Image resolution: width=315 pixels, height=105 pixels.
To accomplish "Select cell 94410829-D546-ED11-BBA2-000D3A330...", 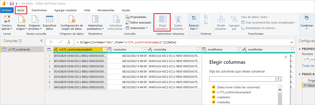I will pos(80,87).
